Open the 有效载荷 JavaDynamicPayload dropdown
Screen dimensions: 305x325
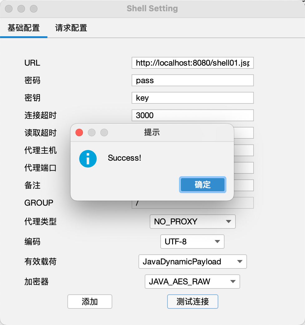click(192, 262)
